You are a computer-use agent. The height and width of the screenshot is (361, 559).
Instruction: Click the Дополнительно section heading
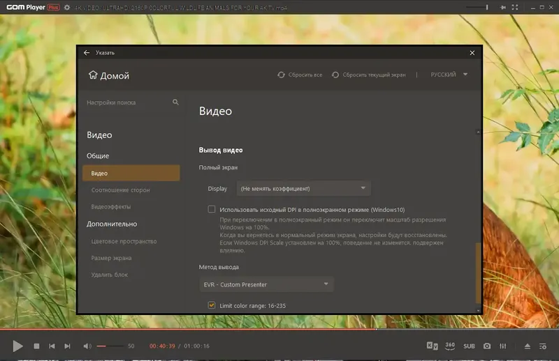112,224
